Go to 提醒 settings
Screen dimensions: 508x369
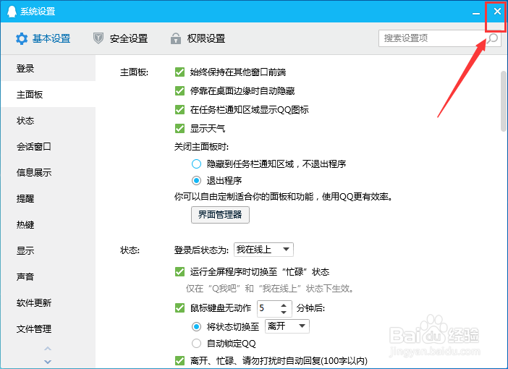48,198
